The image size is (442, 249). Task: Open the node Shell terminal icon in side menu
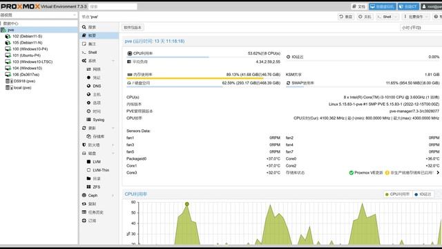tap(84, 53)
